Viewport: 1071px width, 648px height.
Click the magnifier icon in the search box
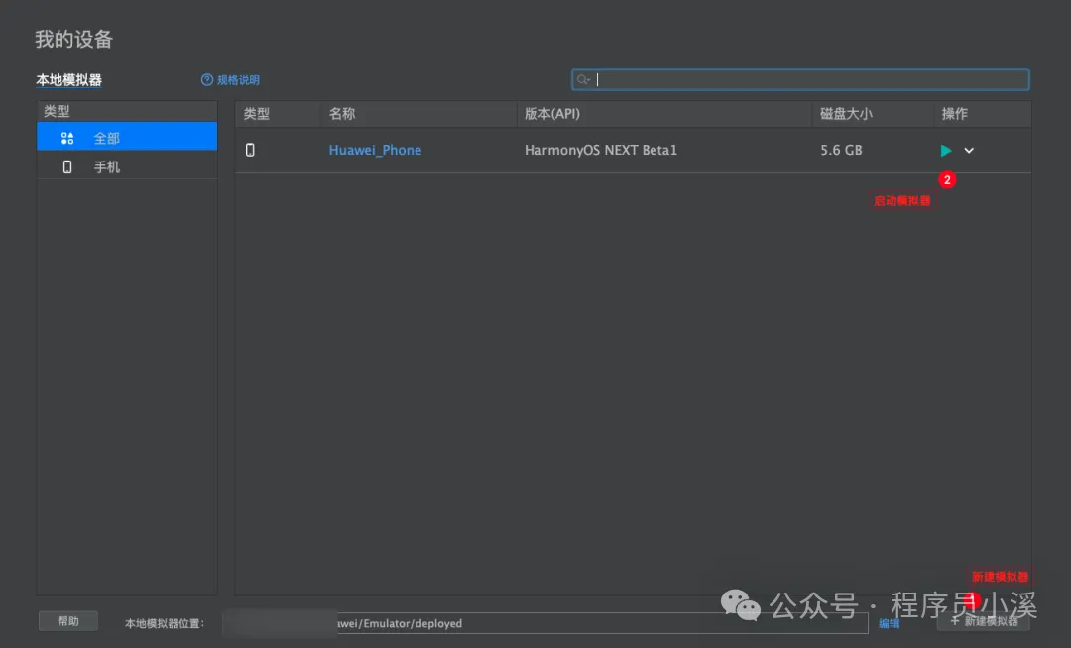[583, 80]
